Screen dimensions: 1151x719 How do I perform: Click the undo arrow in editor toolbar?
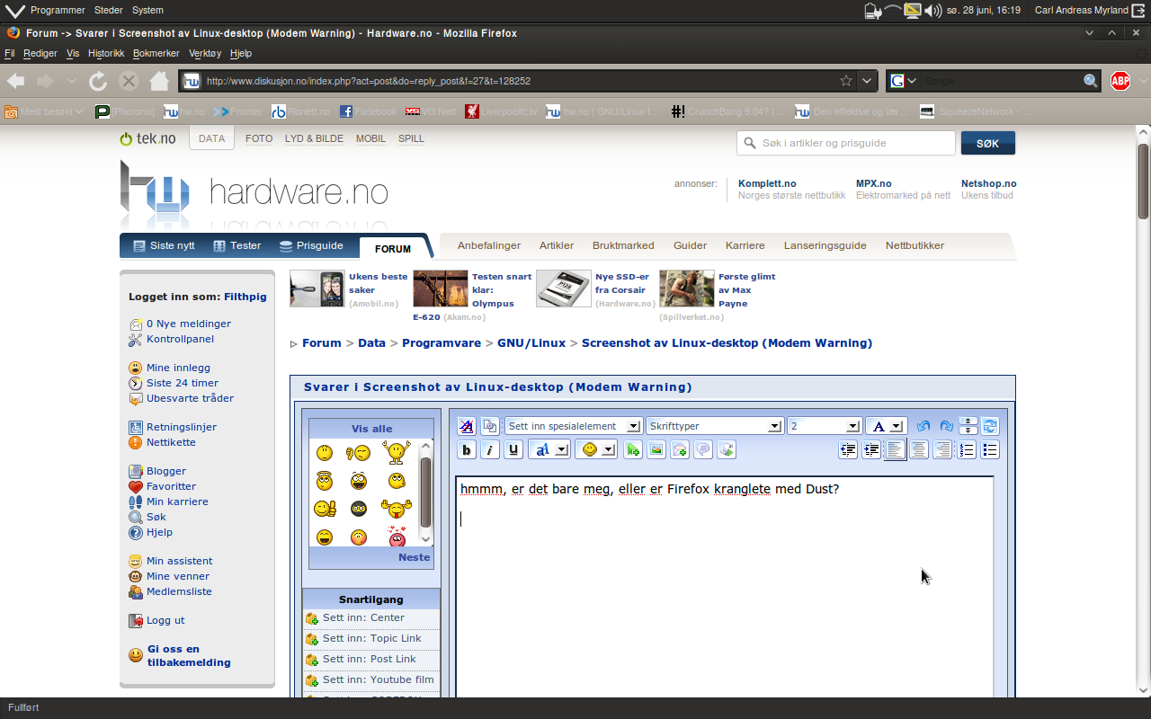923,426
